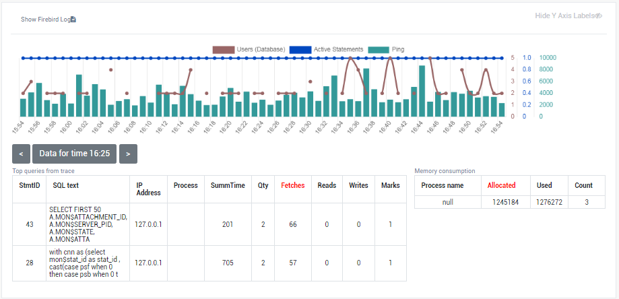
Task: Sort by the IP Address column header
Action: pos(148,189)
